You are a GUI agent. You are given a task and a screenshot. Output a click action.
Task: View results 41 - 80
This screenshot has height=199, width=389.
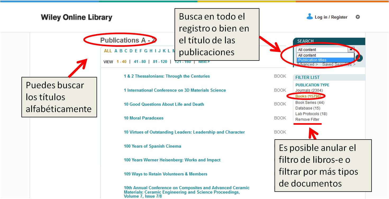click(140, 62)
